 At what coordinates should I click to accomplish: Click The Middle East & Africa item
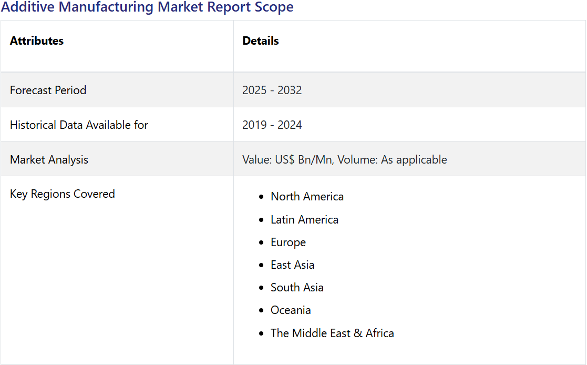click(x=332, y=333)
